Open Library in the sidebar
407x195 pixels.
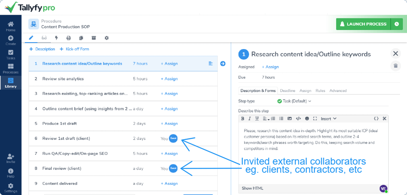click(11, 83)
